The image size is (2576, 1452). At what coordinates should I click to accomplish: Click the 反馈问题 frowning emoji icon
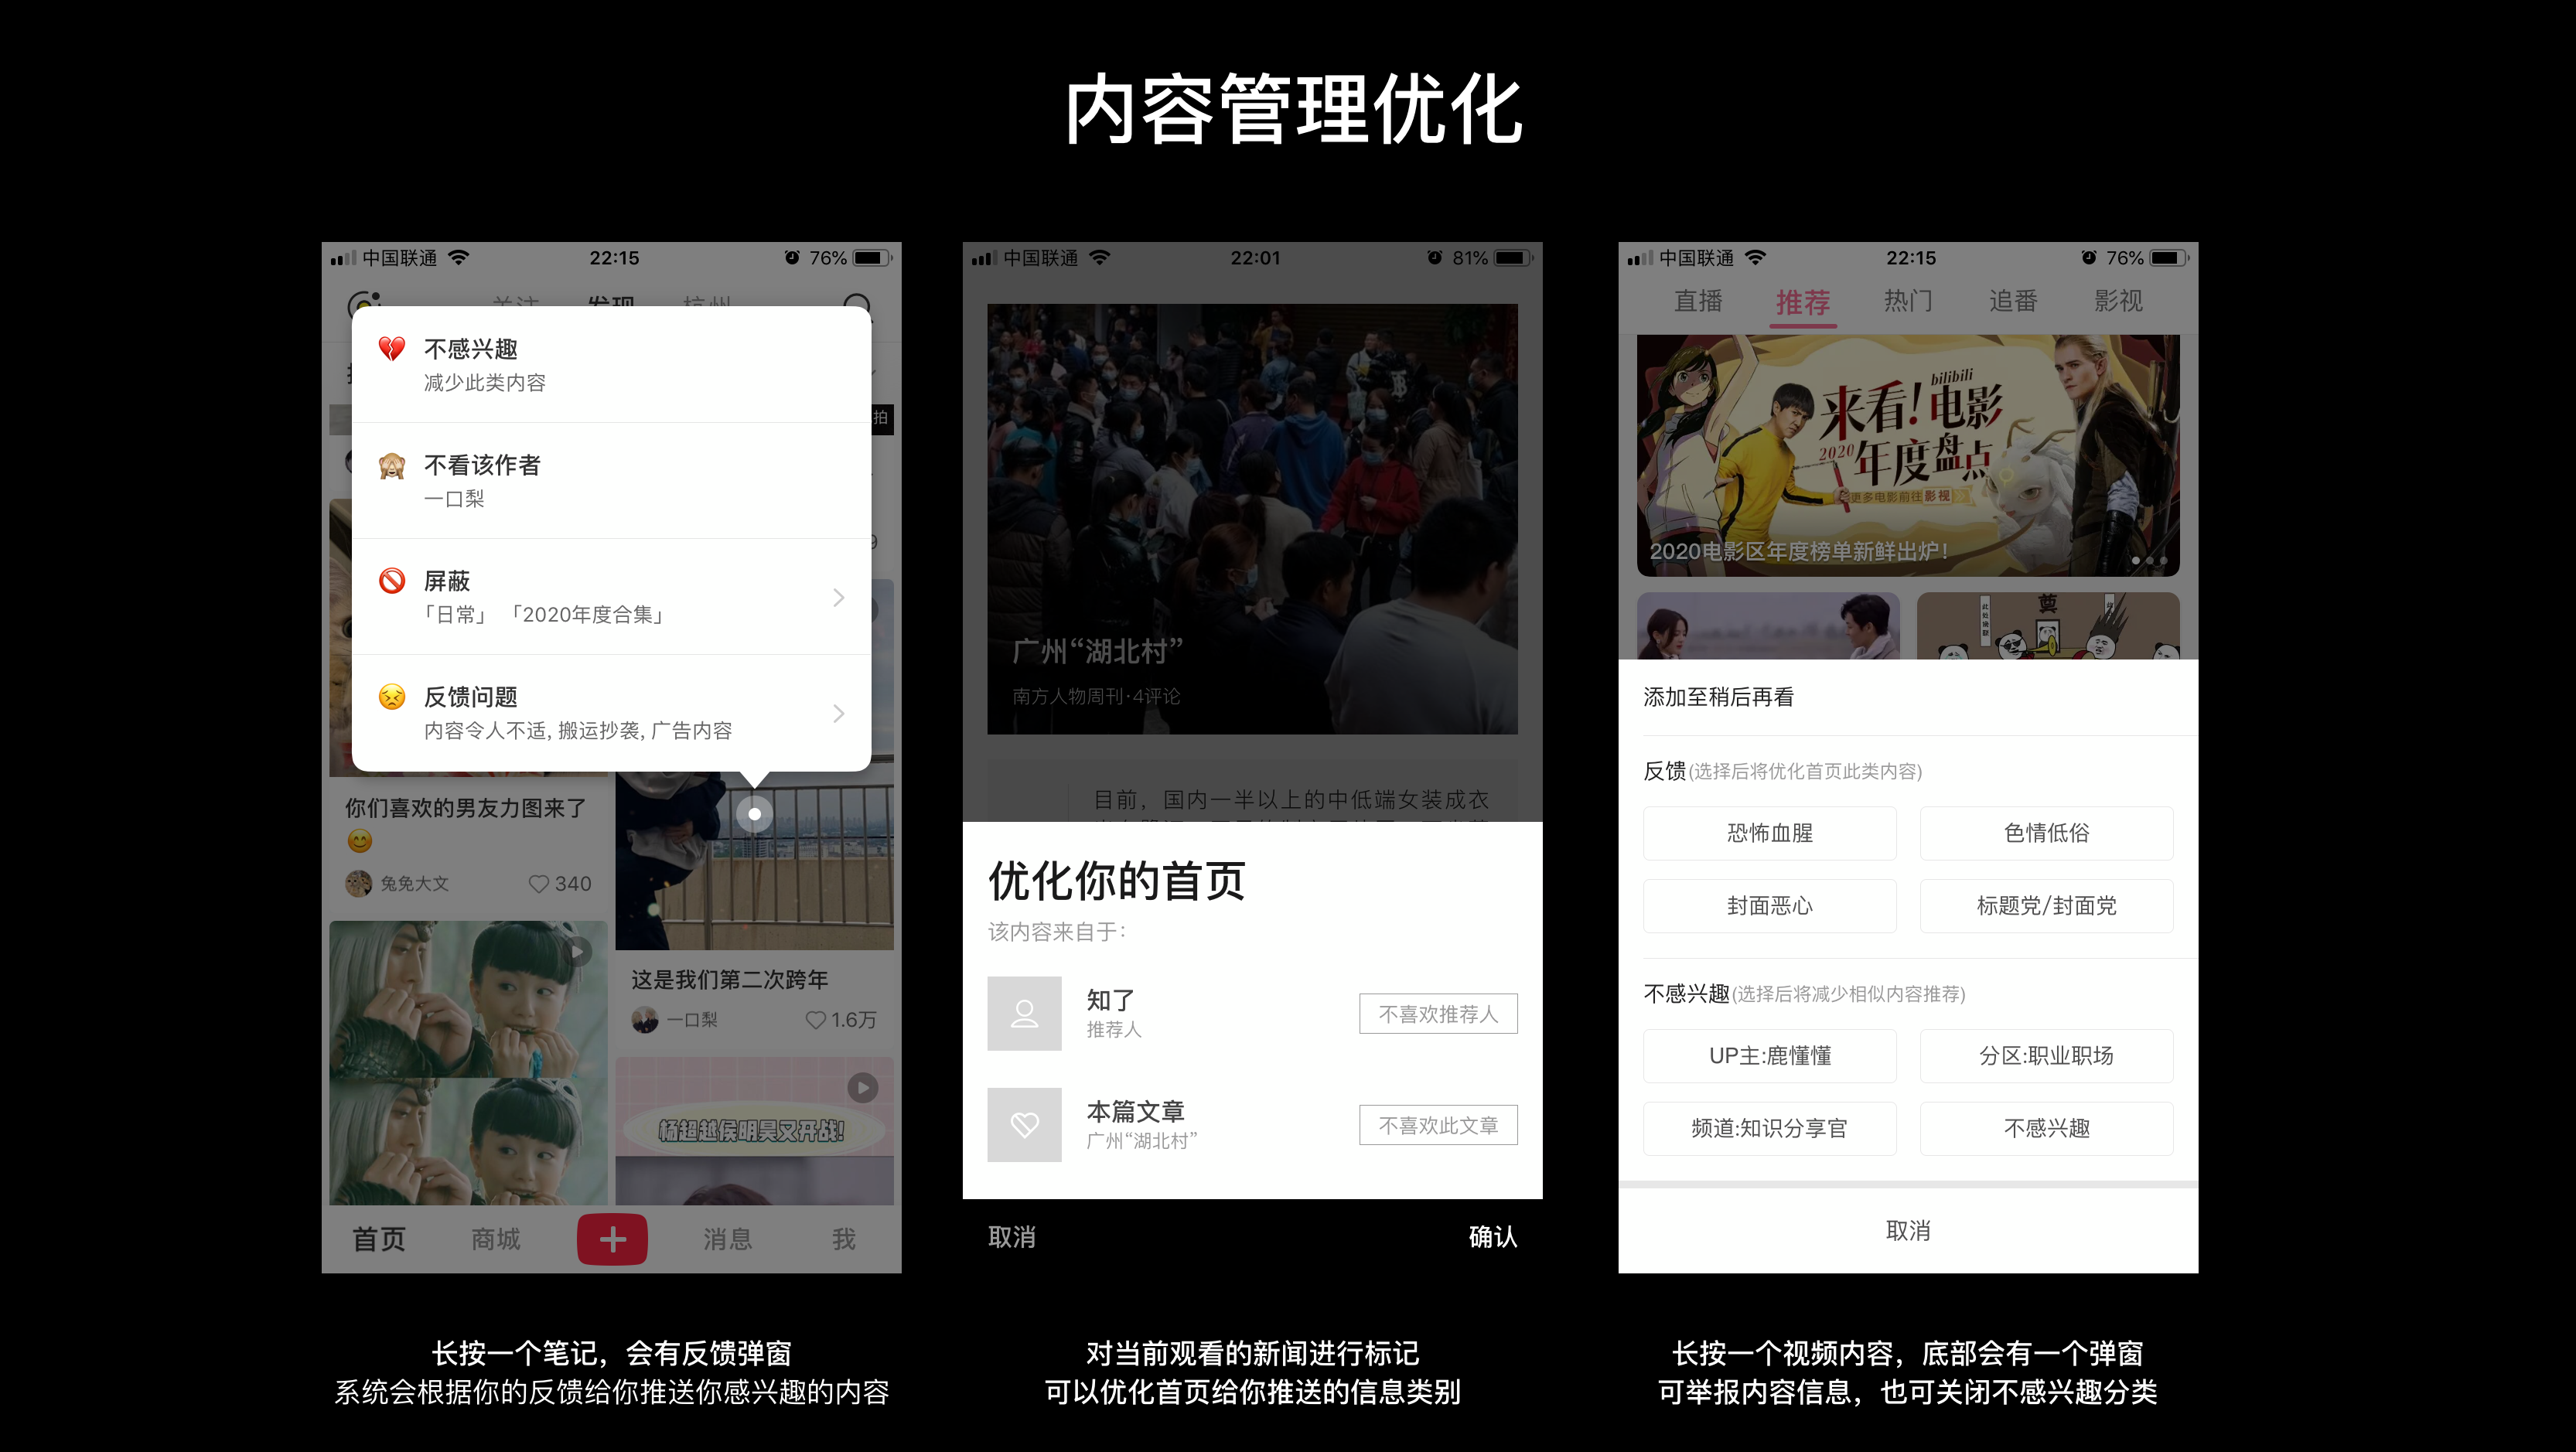[392, 697]
